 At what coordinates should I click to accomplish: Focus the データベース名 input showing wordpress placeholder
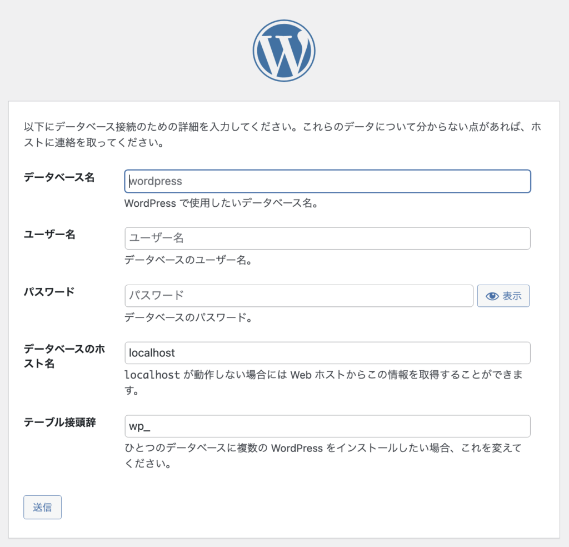pos(327,181)
